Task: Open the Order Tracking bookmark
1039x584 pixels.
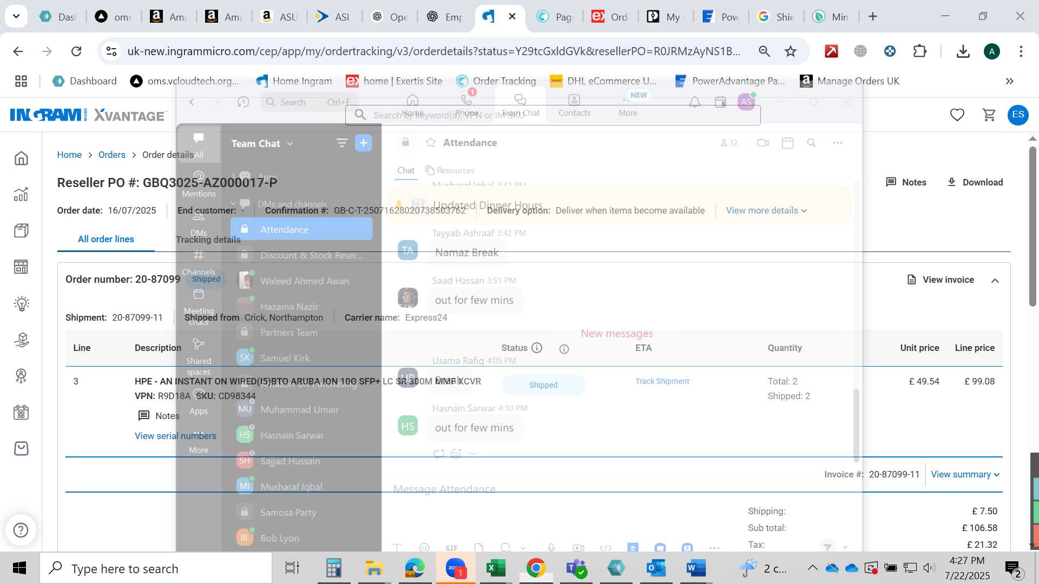Action: (496, 81)
